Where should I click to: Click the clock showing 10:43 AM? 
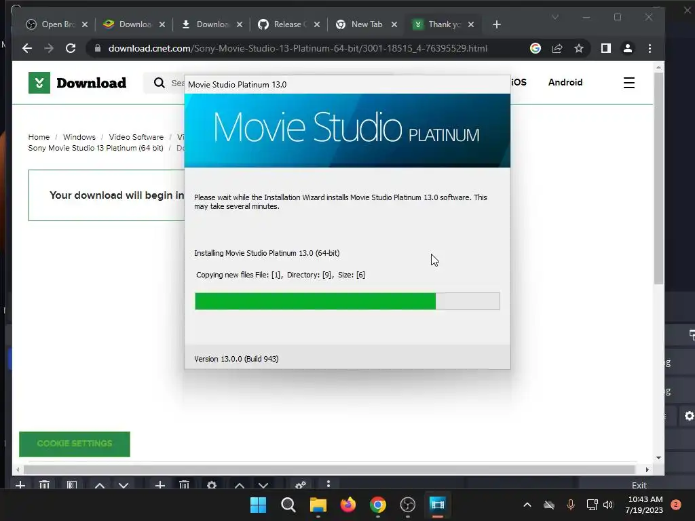coord(645,499)
